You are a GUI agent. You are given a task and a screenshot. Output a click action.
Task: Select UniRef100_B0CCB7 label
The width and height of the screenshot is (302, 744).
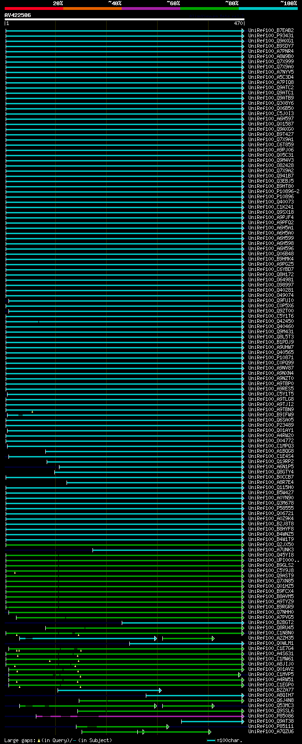pyautogui.click(x=271, y=477)
